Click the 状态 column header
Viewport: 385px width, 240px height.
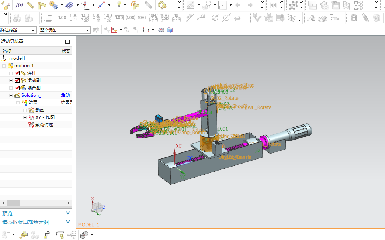66,51
